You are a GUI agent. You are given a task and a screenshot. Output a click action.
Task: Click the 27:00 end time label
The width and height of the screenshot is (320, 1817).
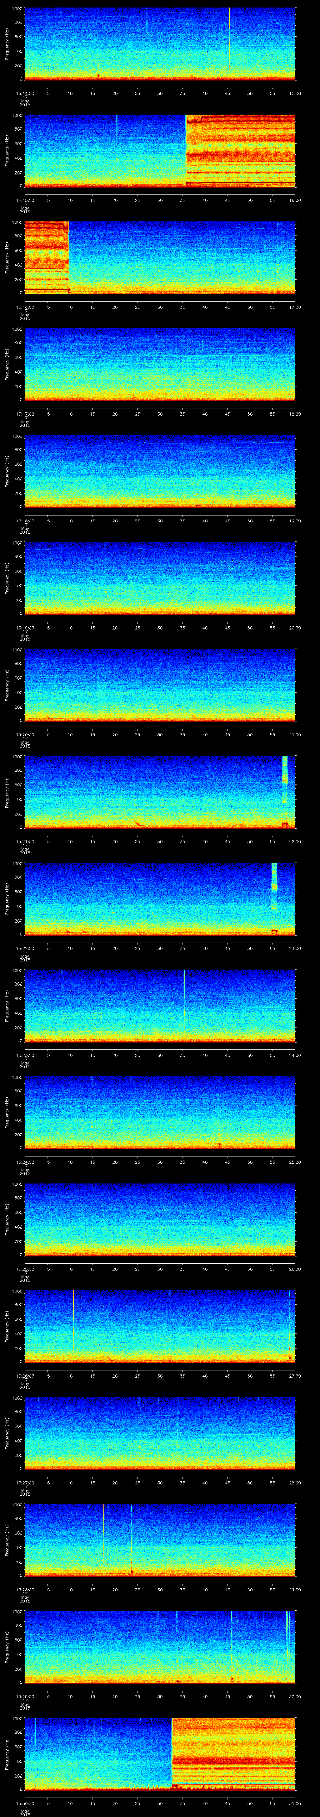pyautogui.click(x=295, y=1376)
